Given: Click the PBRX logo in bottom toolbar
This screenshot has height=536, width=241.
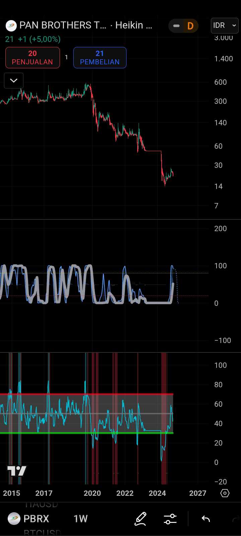Looking at the screenshot, I should (14, 519).
